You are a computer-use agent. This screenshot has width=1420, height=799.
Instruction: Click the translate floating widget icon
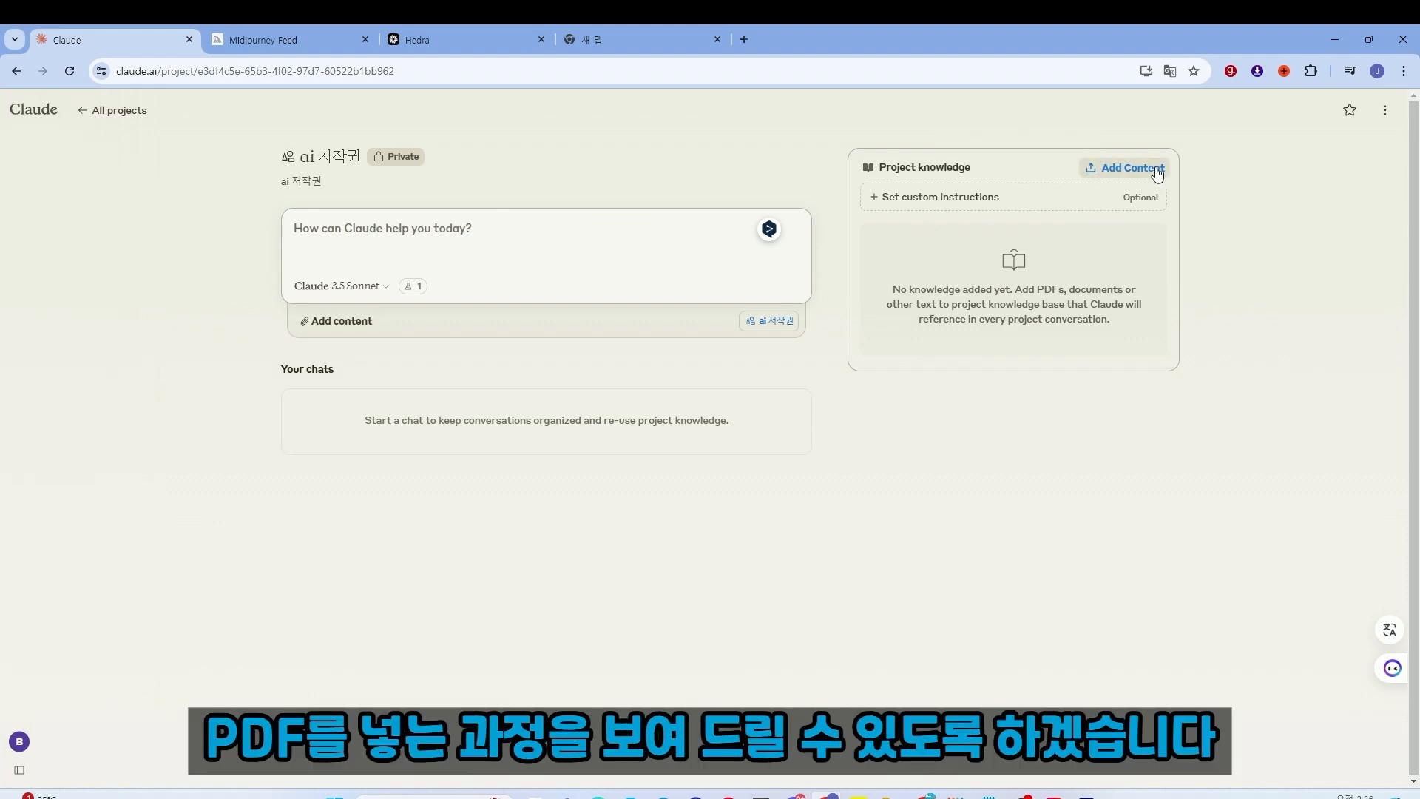[x=1390, y=630]
